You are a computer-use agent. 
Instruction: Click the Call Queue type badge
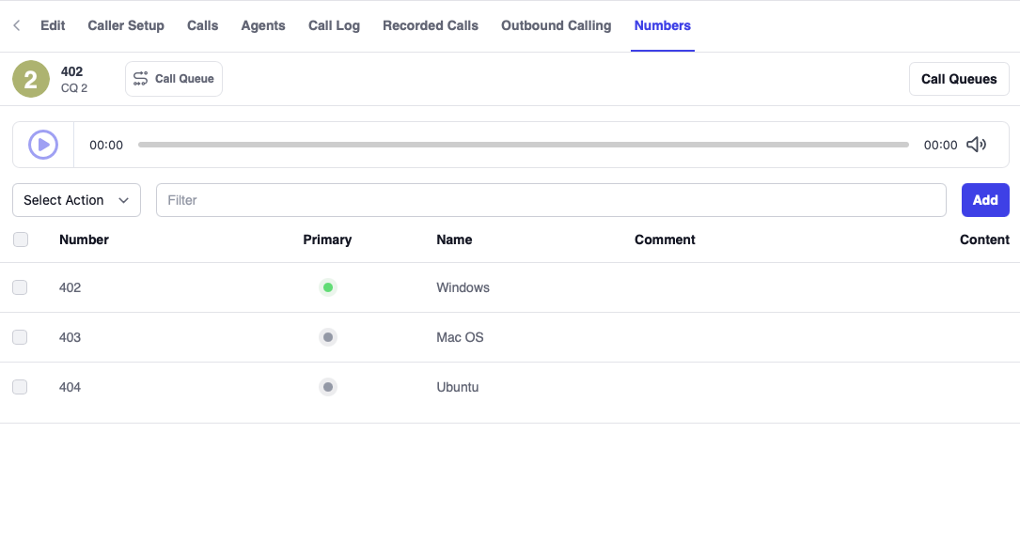[x=174, y=79]
